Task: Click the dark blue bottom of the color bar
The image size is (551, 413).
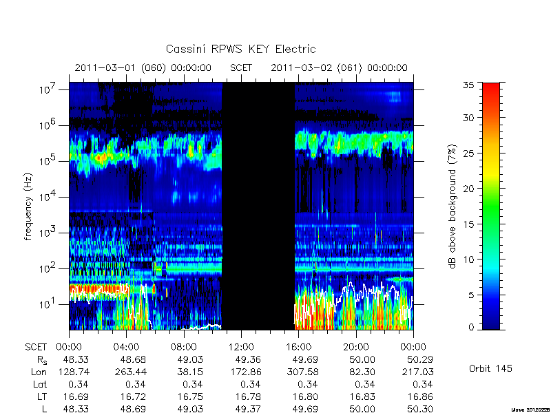Action: (491, 321)
